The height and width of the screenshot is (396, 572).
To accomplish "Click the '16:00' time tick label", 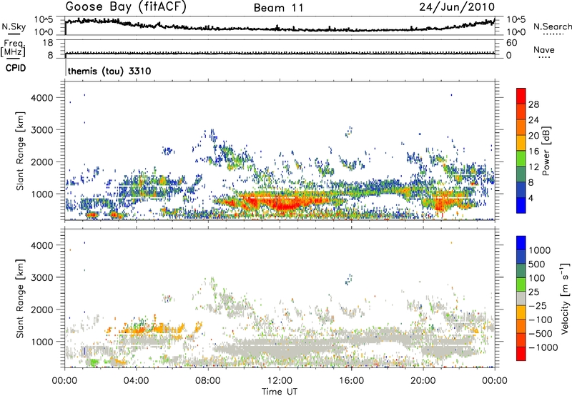I will (351, 381).
